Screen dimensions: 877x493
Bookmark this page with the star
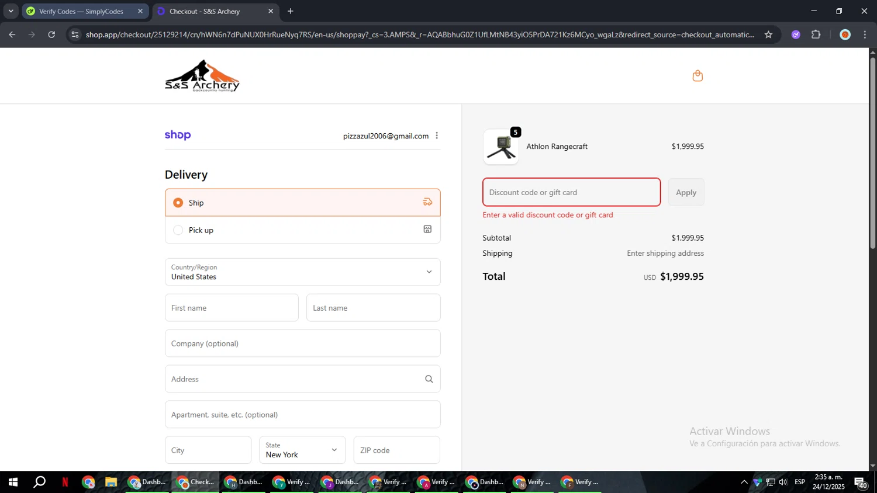(x=768, y=34)
